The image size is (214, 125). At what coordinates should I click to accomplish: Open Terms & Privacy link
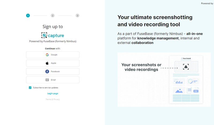[x=53, y=99]
